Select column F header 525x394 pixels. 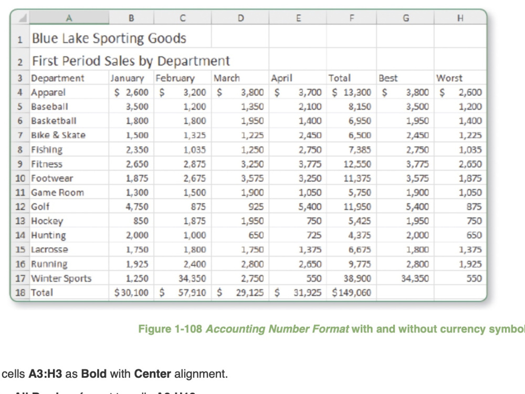click(x=352, y=18)
